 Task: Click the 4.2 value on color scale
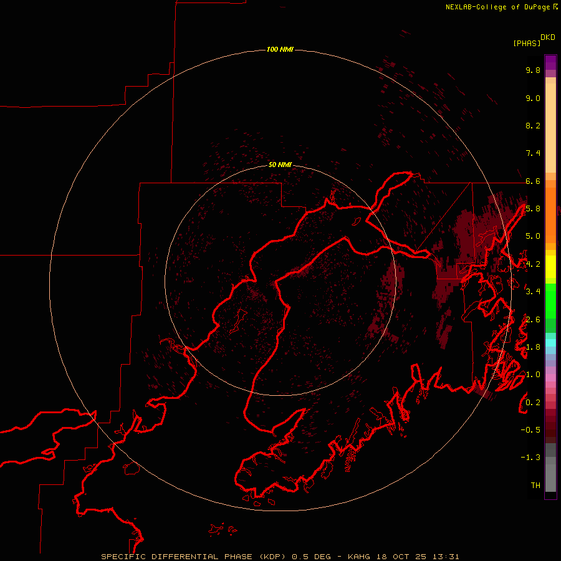click(533, 264)
